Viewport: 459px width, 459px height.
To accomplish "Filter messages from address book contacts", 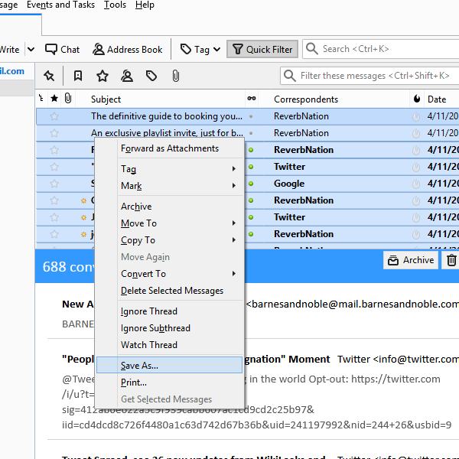I will coord(127,76).
